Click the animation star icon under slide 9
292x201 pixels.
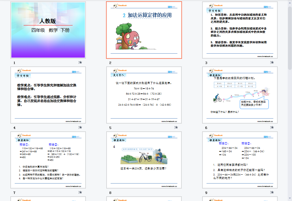click(x=272, y=192)
